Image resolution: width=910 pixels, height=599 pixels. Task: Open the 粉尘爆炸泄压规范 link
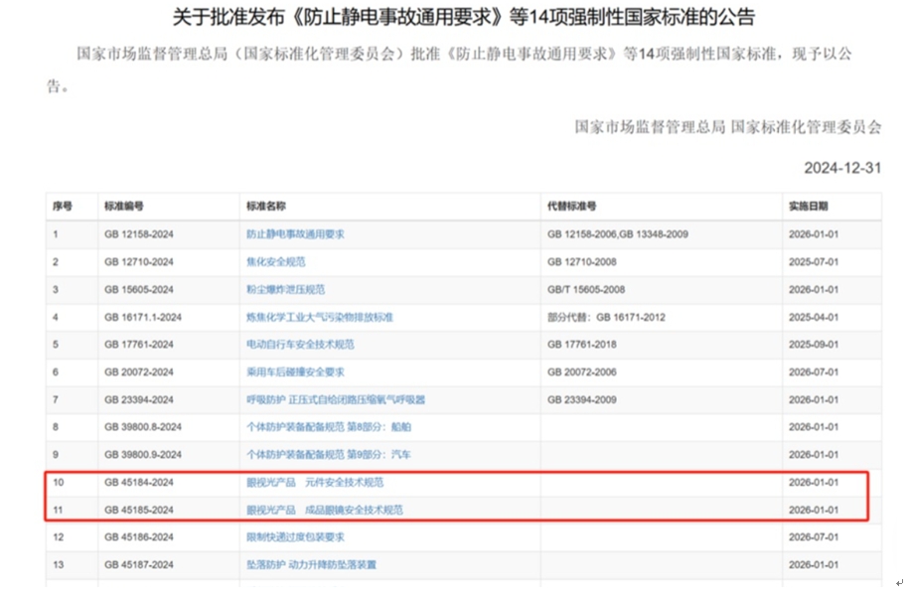[x=285, y=290]
